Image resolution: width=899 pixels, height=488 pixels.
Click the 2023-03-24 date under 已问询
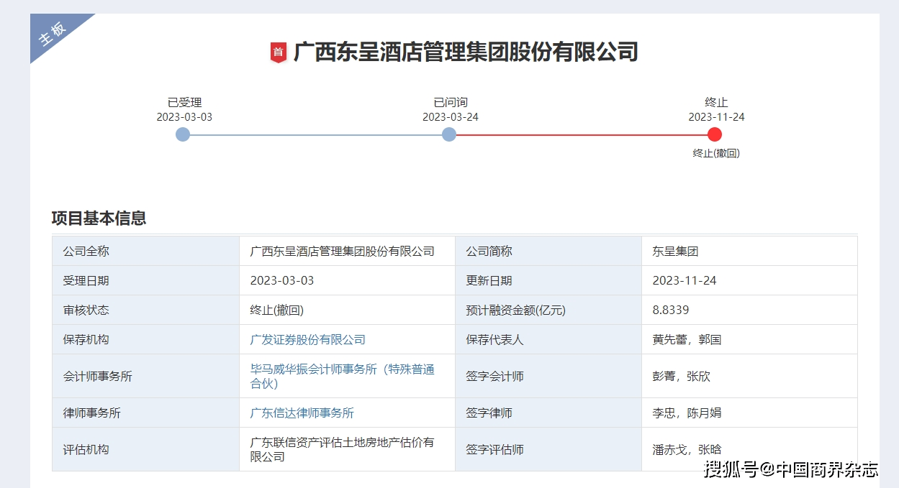pyautogui.click(x=451, y=116)
